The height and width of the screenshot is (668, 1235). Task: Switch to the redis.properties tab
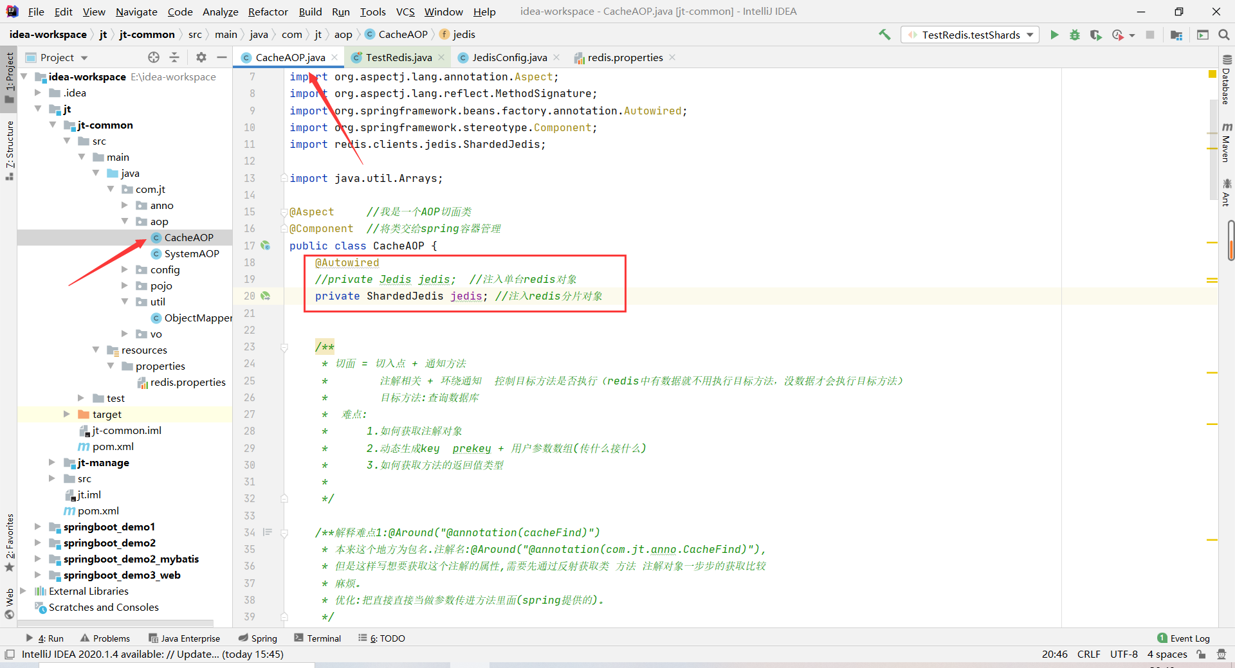coord(625,57)
